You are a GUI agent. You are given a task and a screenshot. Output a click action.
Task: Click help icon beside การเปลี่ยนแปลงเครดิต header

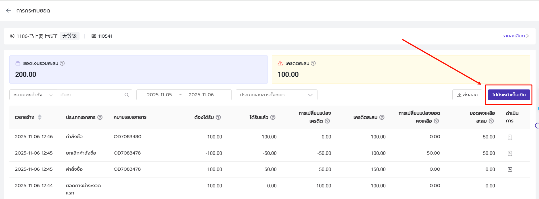[327, 121]
